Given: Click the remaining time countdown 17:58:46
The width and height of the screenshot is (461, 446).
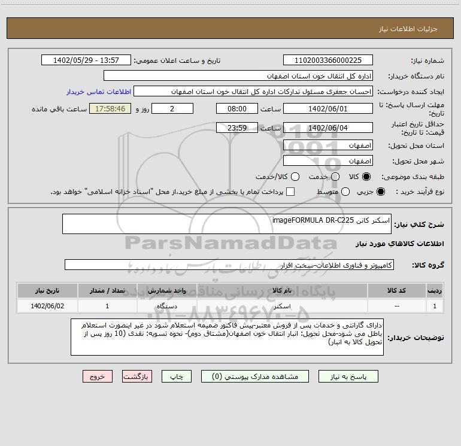Looking at the screenshot, I should (x=110, y=108).
